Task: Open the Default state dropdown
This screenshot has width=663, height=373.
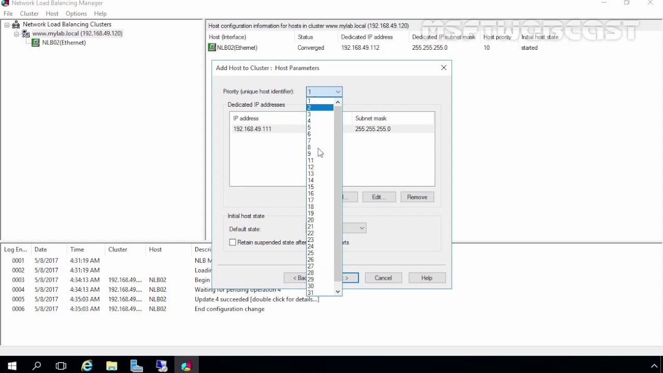Action: [x=362, y=228]
